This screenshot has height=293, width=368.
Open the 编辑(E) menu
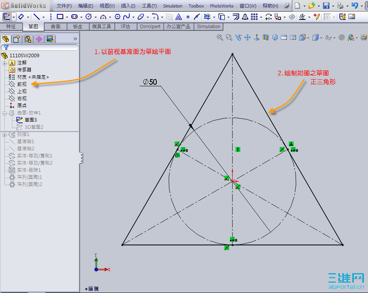(x=86, y=6)
